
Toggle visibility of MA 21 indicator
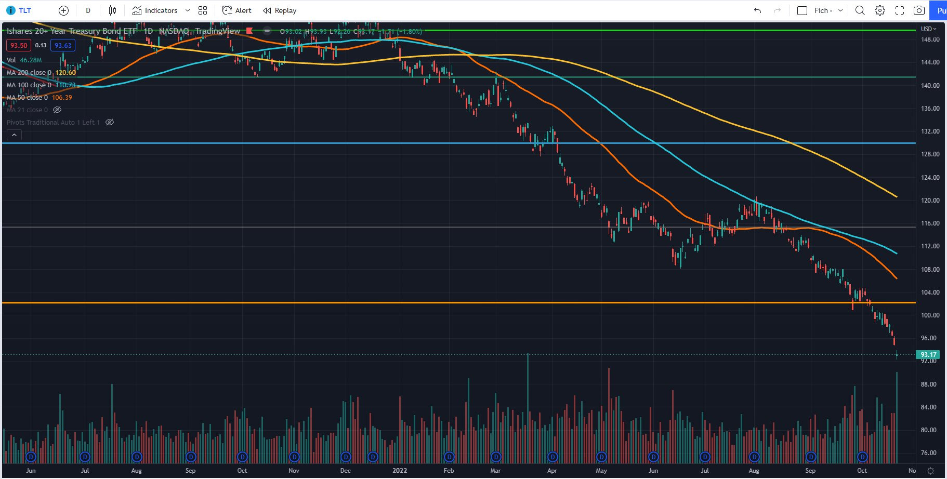click(57, 110)
